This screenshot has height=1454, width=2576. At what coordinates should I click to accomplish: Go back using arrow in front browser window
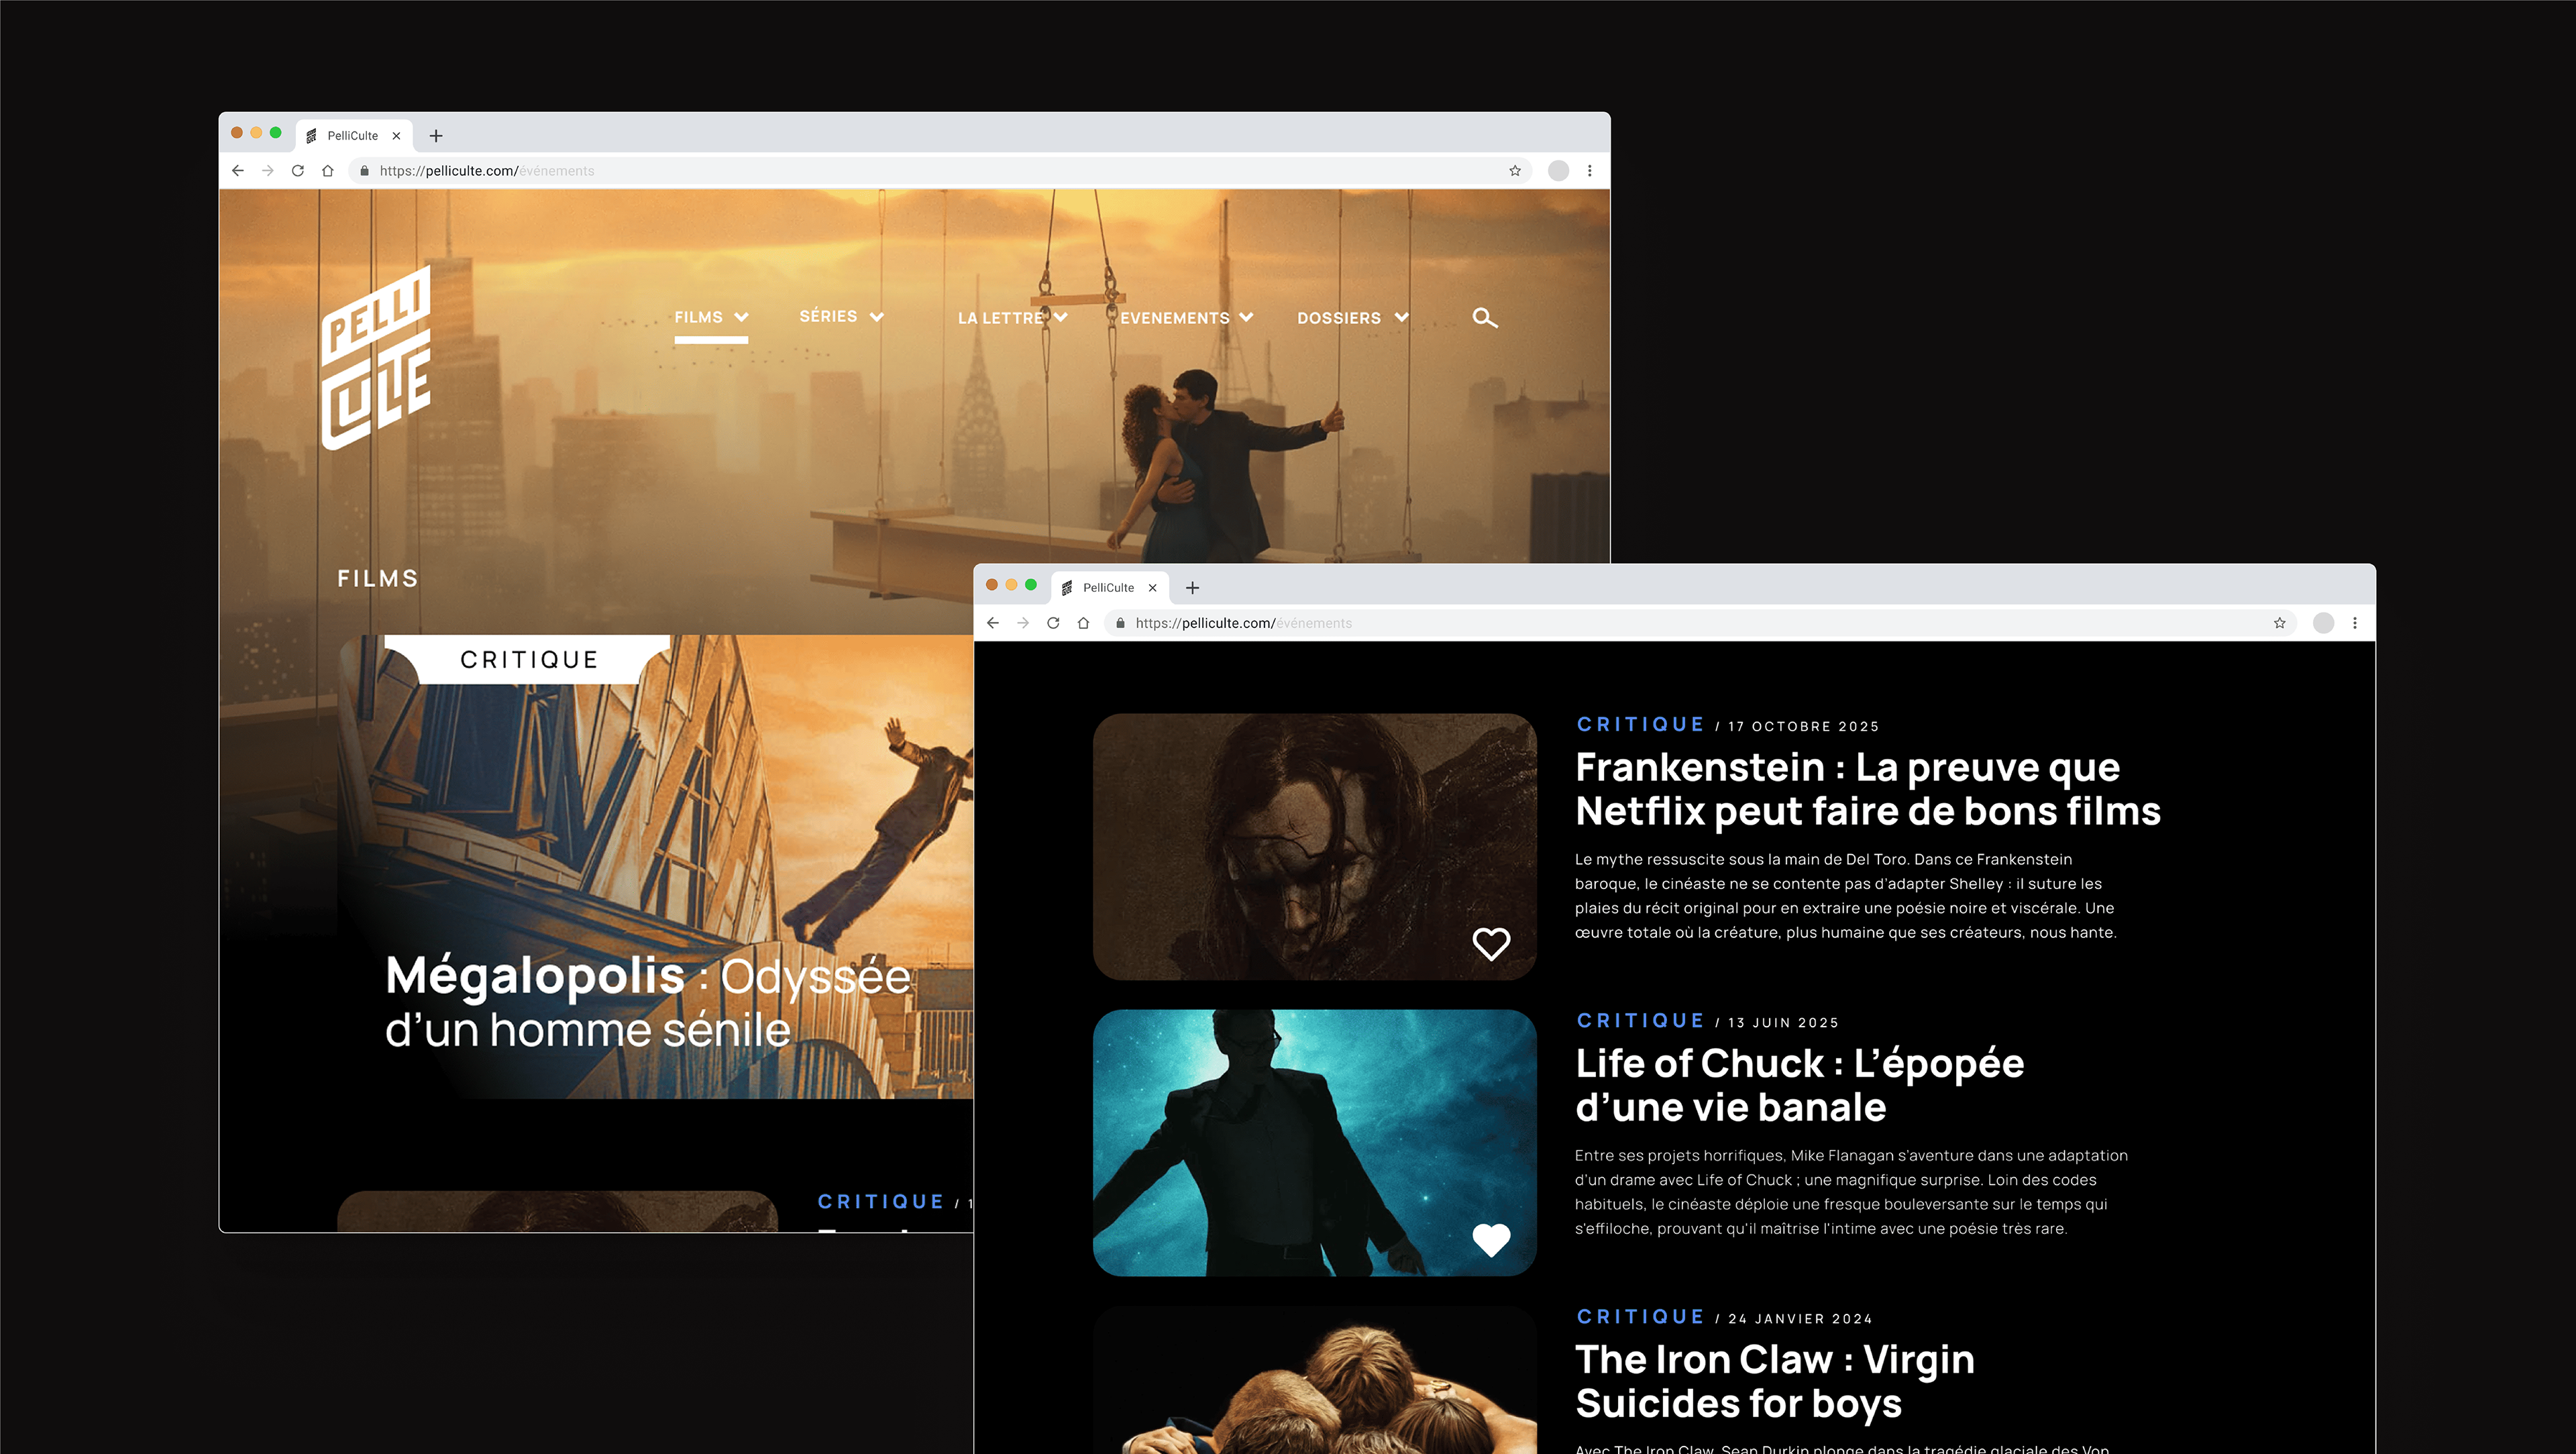click(x=992, y=623)
